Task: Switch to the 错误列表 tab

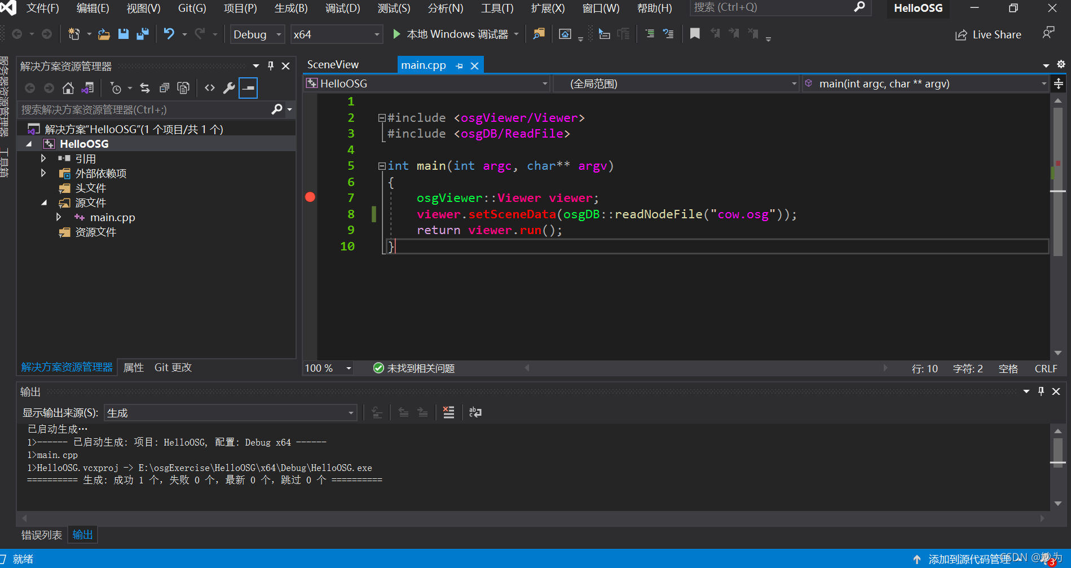Action: pyautogui.click(x=41, y=534)
